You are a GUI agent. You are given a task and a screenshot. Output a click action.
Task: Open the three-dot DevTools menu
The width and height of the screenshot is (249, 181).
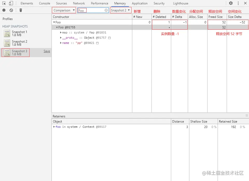coord(238,3)
